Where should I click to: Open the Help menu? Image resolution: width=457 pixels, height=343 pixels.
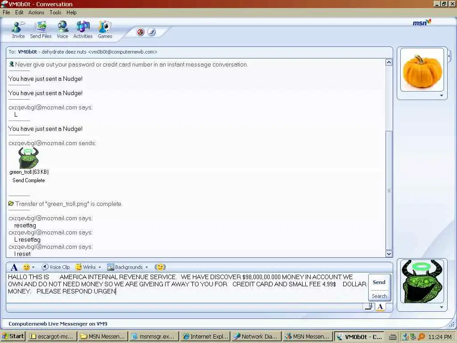[71, 12]
